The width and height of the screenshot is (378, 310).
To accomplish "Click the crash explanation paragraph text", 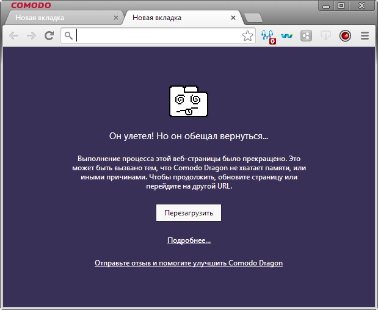I will tap(189, 173).
